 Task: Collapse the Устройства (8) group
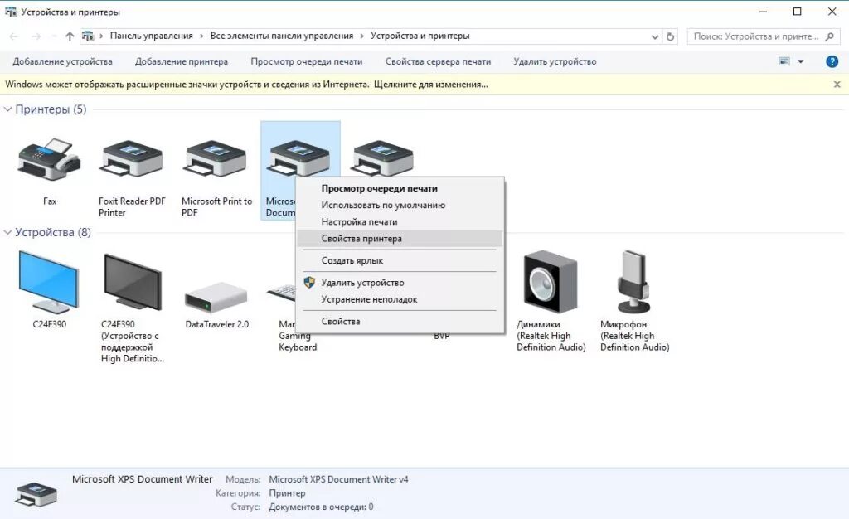pos(8,232)
